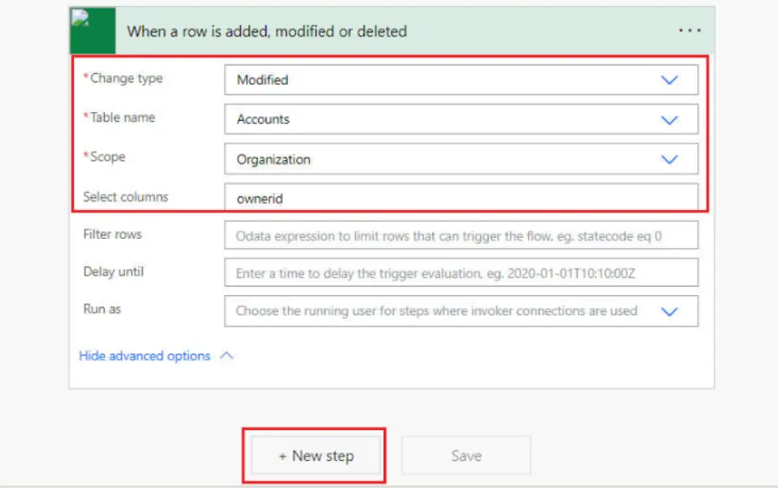The image size is (778, 488).
Task: Click the Change type dropdown chevron arrow
Action: [x=670, y=80]
